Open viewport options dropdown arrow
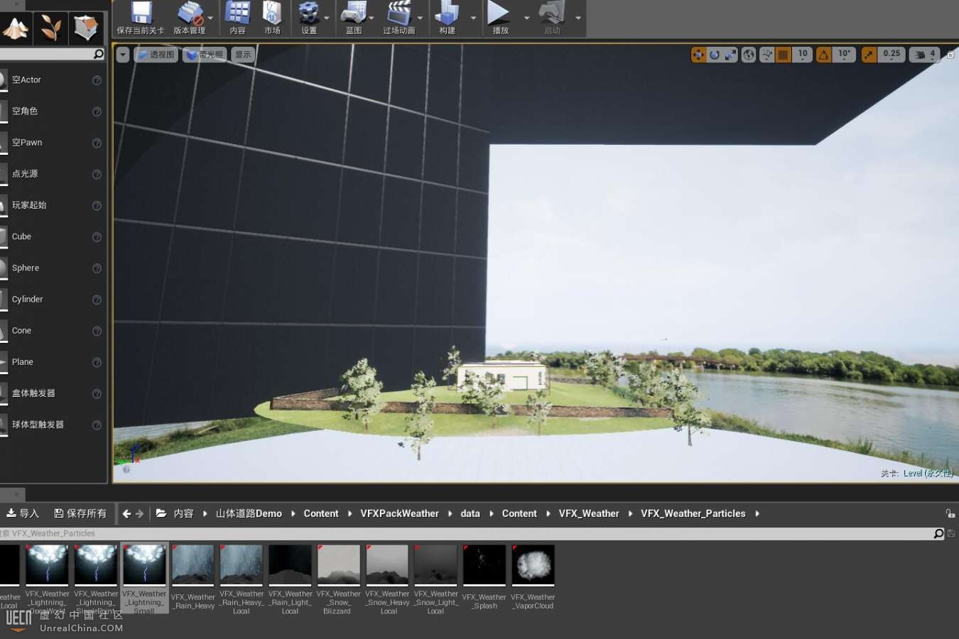This screenshot has height=639, width=959. point(123,55)
